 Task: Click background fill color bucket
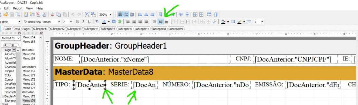click(223, 22)
